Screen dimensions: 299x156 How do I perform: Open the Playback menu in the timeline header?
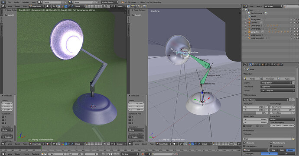click(35, 154)
